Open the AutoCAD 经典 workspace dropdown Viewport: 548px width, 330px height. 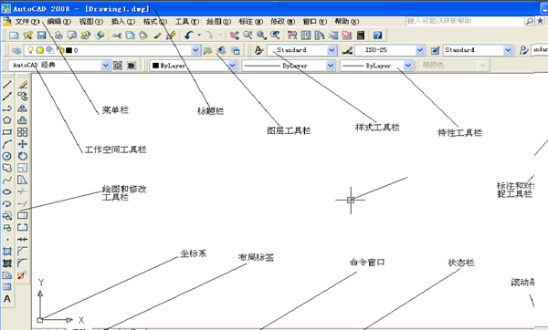[x=105, y=66]
